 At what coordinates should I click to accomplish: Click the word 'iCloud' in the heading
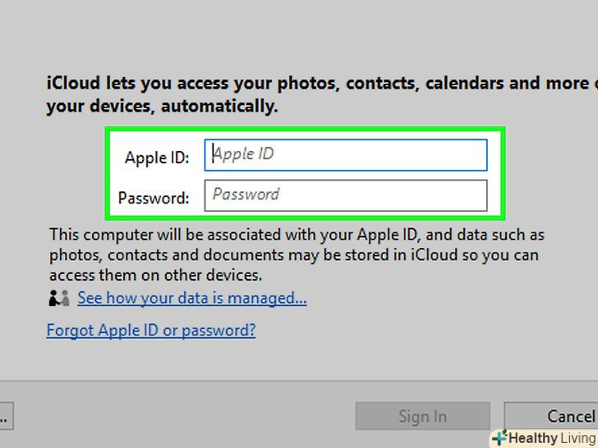72,83
